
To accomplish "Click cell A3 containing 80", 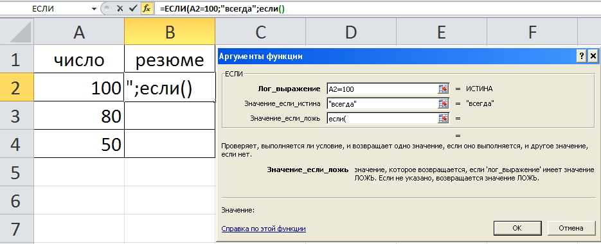I will click(x=79, y=116).
